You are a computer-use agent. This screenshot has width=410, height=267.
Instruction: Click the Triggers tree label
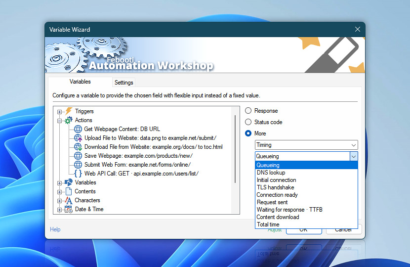click(84, 111)
